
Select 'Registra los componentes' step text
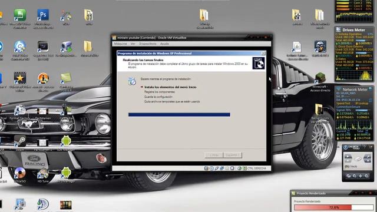(x=160, y=92)
